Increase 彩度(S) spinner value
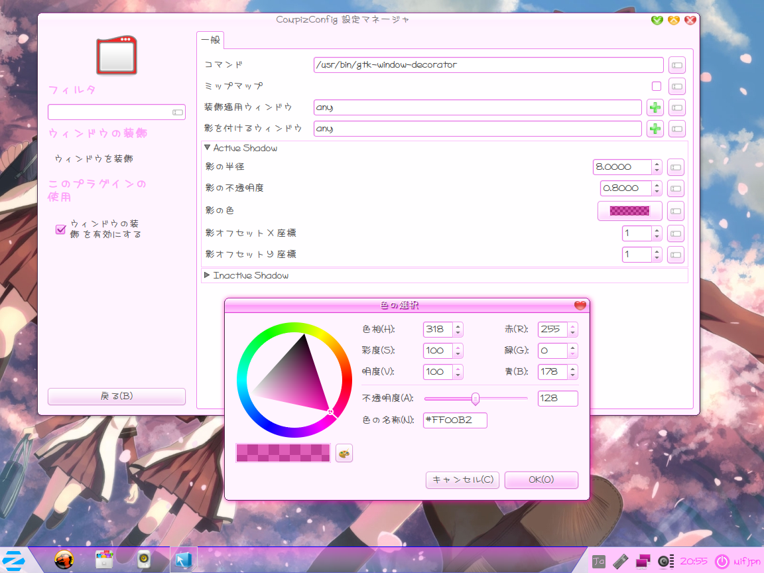The image size is (764, 573). [458, 348]
